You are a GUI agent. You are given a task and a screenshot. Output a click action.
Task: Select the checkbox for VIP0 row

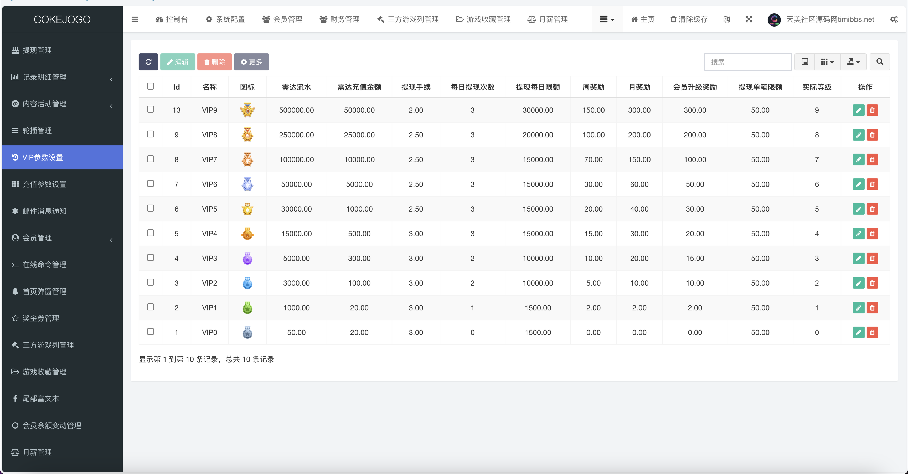[151, 332]
